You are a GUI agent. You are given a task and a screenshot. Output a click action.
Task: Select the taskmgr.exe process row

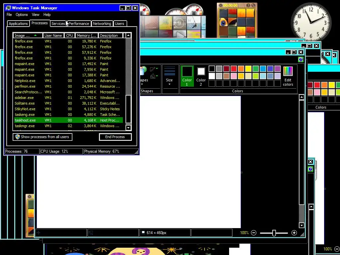[x=68, y=126]
